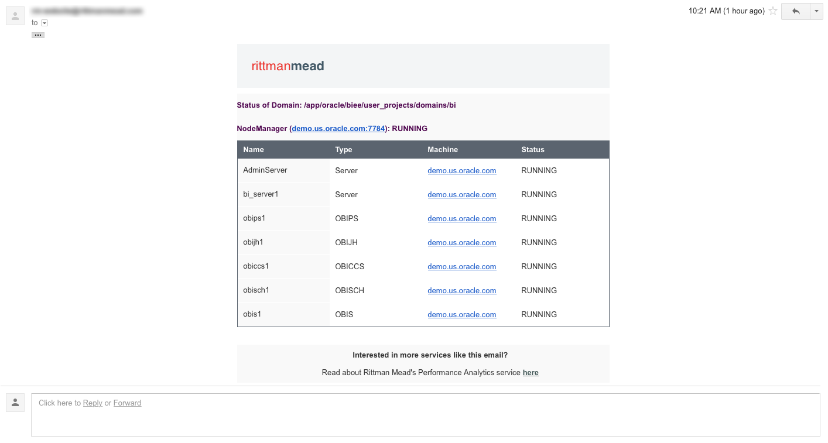Click the 10:21 AM timestamp
Screen dimensions: 828x443
point(726,11)
